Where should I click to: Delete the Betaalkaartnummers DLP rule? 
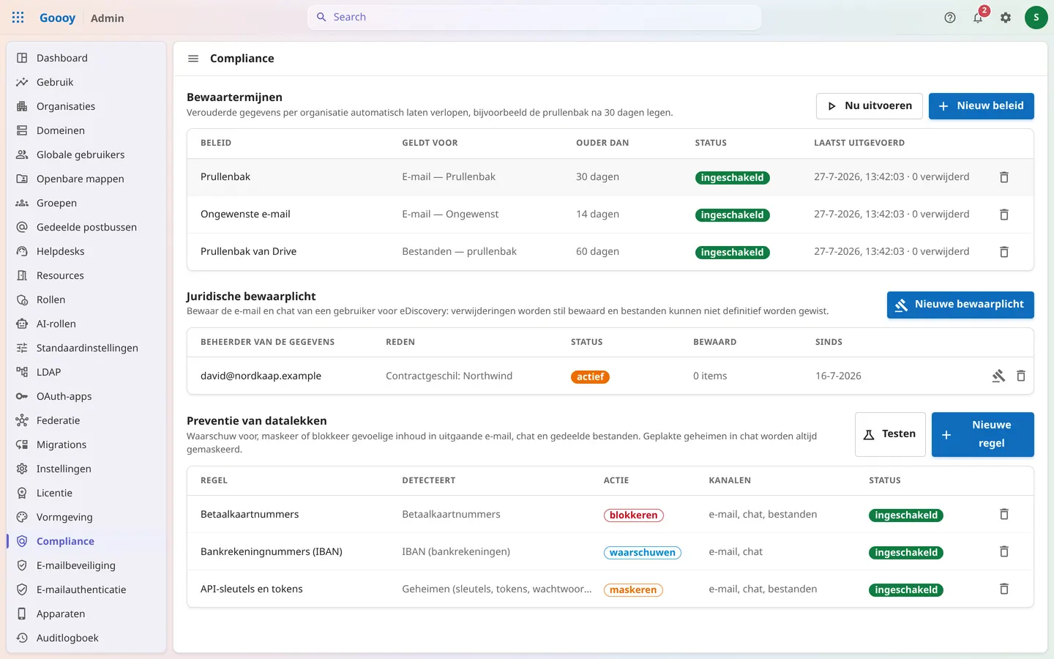(1004, 515)
